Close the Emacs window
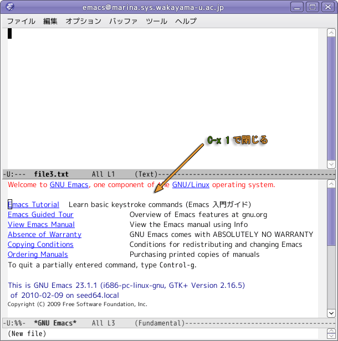 click(328, 7)
